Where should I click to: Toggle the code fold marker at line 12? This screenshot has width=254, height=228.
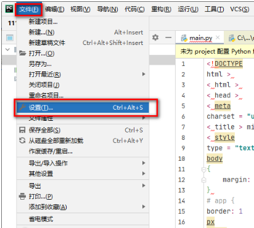click(203, 180)
